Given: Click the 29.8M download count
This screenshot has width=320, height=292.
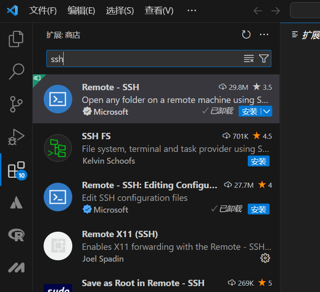Looking at the screenshot, I should pyautogui.click(x=234, y=87).
